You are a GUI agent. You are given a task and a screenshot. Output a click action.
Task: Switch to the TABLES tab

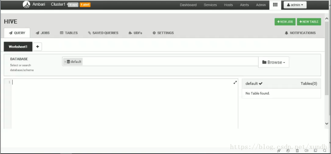pyautogui.click(x=69, y=33)
